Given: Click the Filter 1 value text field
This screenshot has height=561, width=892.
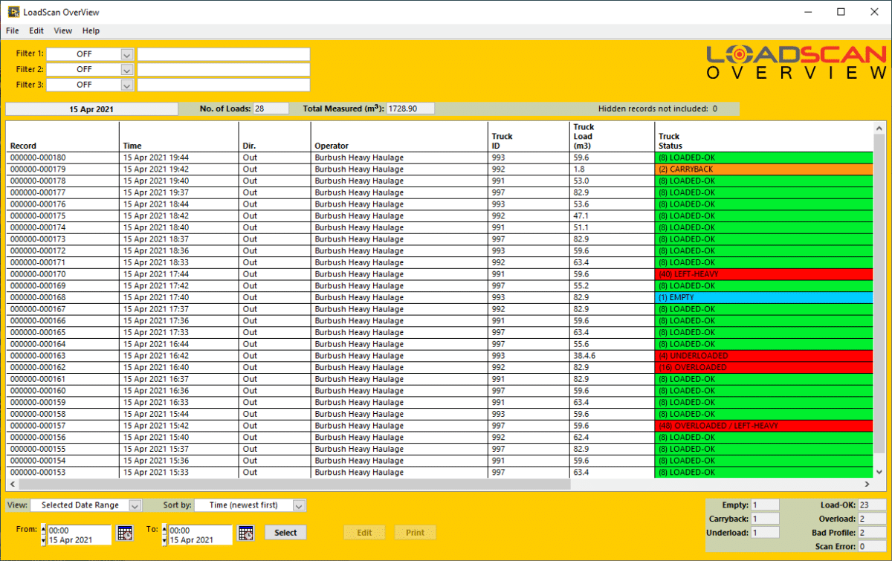Looking at the screenshot, I should coord(223,53).
